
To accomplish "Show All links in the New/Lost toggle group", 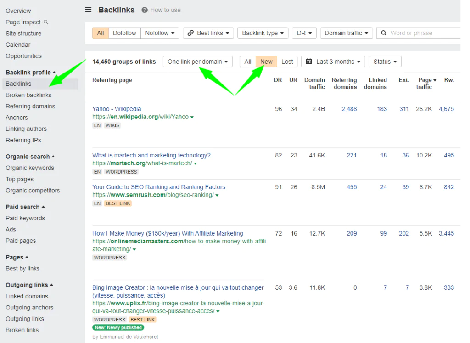I will 247,62.
